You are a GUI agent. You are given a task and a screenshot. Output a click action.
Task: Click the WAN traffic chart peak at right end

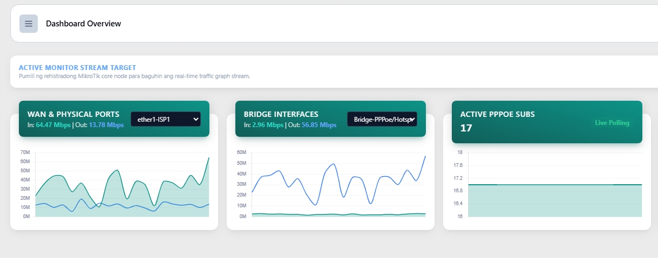(208, 158)
